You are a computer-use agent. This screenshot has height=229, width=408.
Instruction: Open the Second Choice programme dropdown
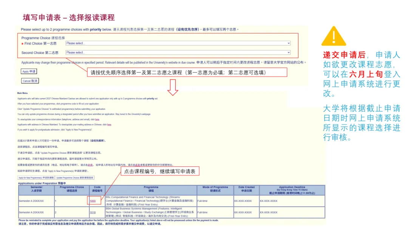tap(178, 52)
